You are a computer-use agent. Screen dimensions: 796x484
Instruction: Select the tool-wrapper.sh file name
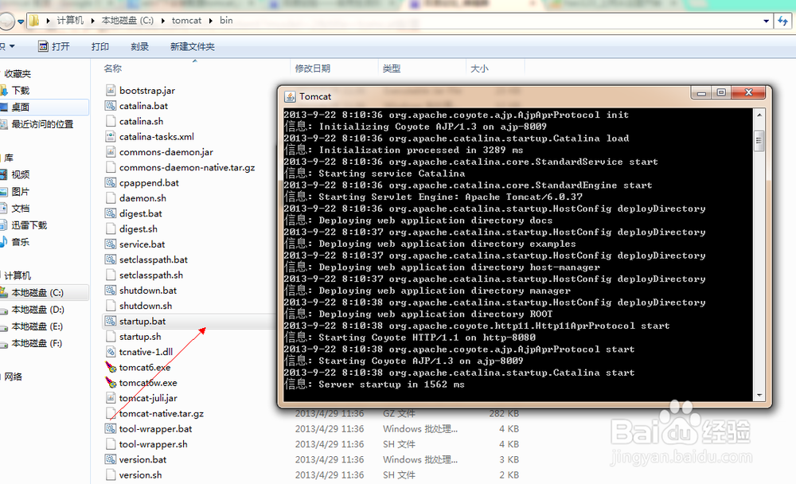pyautogui.click(x=154, y=444)
